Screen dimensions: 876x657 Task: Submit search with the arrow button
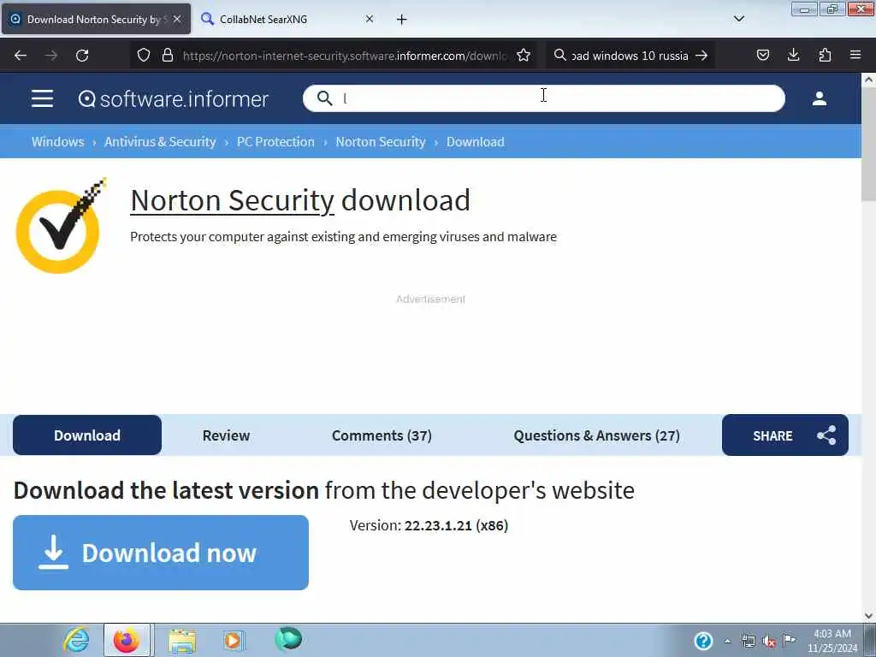pyautogui.click(x=701, y=56)
